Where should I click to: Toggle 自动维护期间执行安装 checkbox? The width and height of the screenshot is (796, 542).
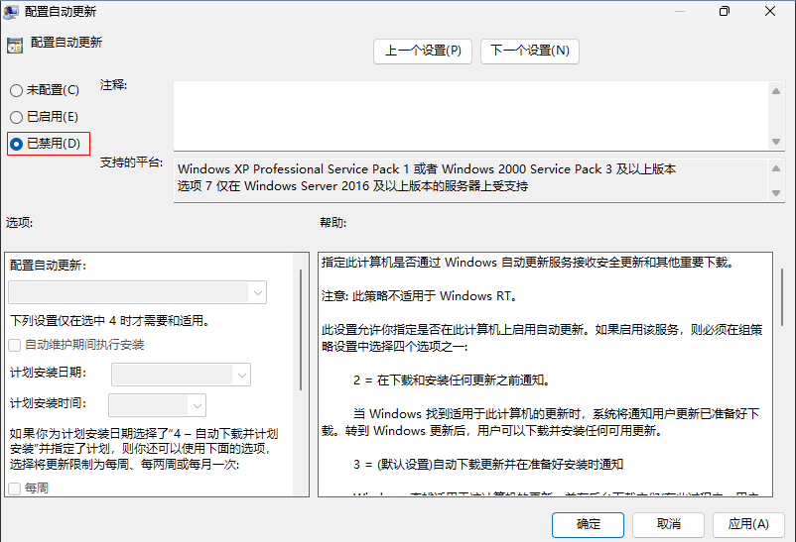pos(15,345)
